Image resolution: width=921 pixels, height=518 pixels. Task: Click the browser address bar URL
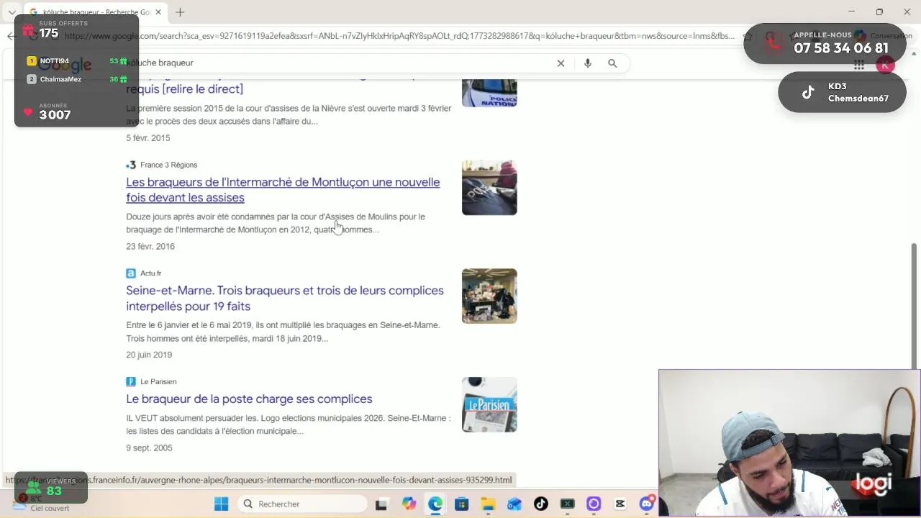point(399,36)
